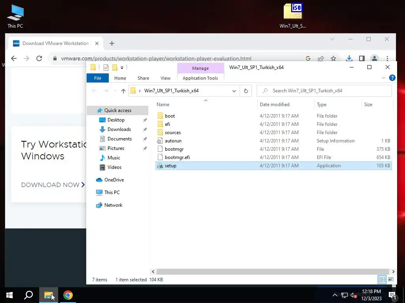Switch to the View ribbon tab
Viewport: 405px width, 303px height.
coord(166,78)
